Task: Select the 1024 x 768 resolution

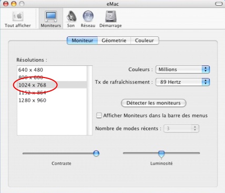Action: point(52,85)
